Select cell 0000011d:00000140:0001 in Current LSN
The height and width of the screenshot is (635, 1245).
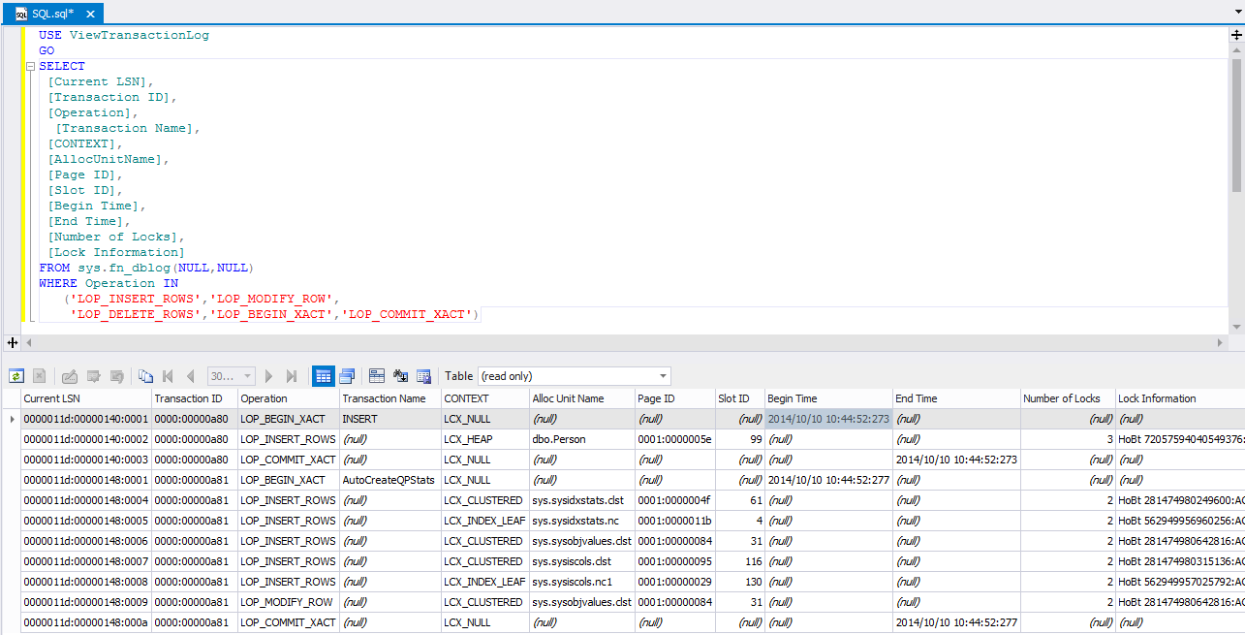[x=85, y=419]
